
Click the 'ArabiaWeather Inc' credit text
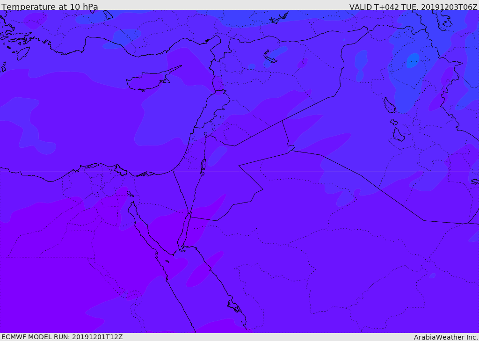pos(445,337)
